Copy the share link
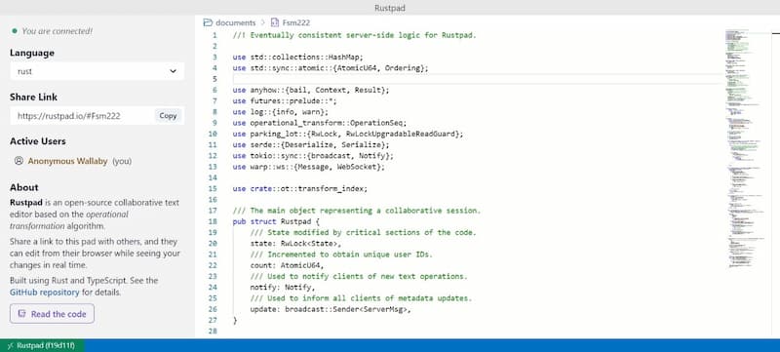The image size is (780, 352). (168, 116)
